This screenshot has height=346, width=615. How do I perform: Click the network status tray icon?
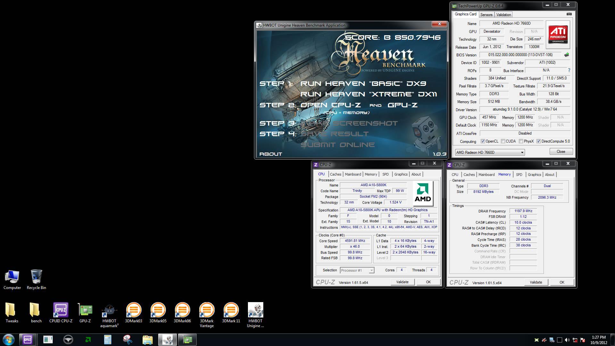[575, 340]
